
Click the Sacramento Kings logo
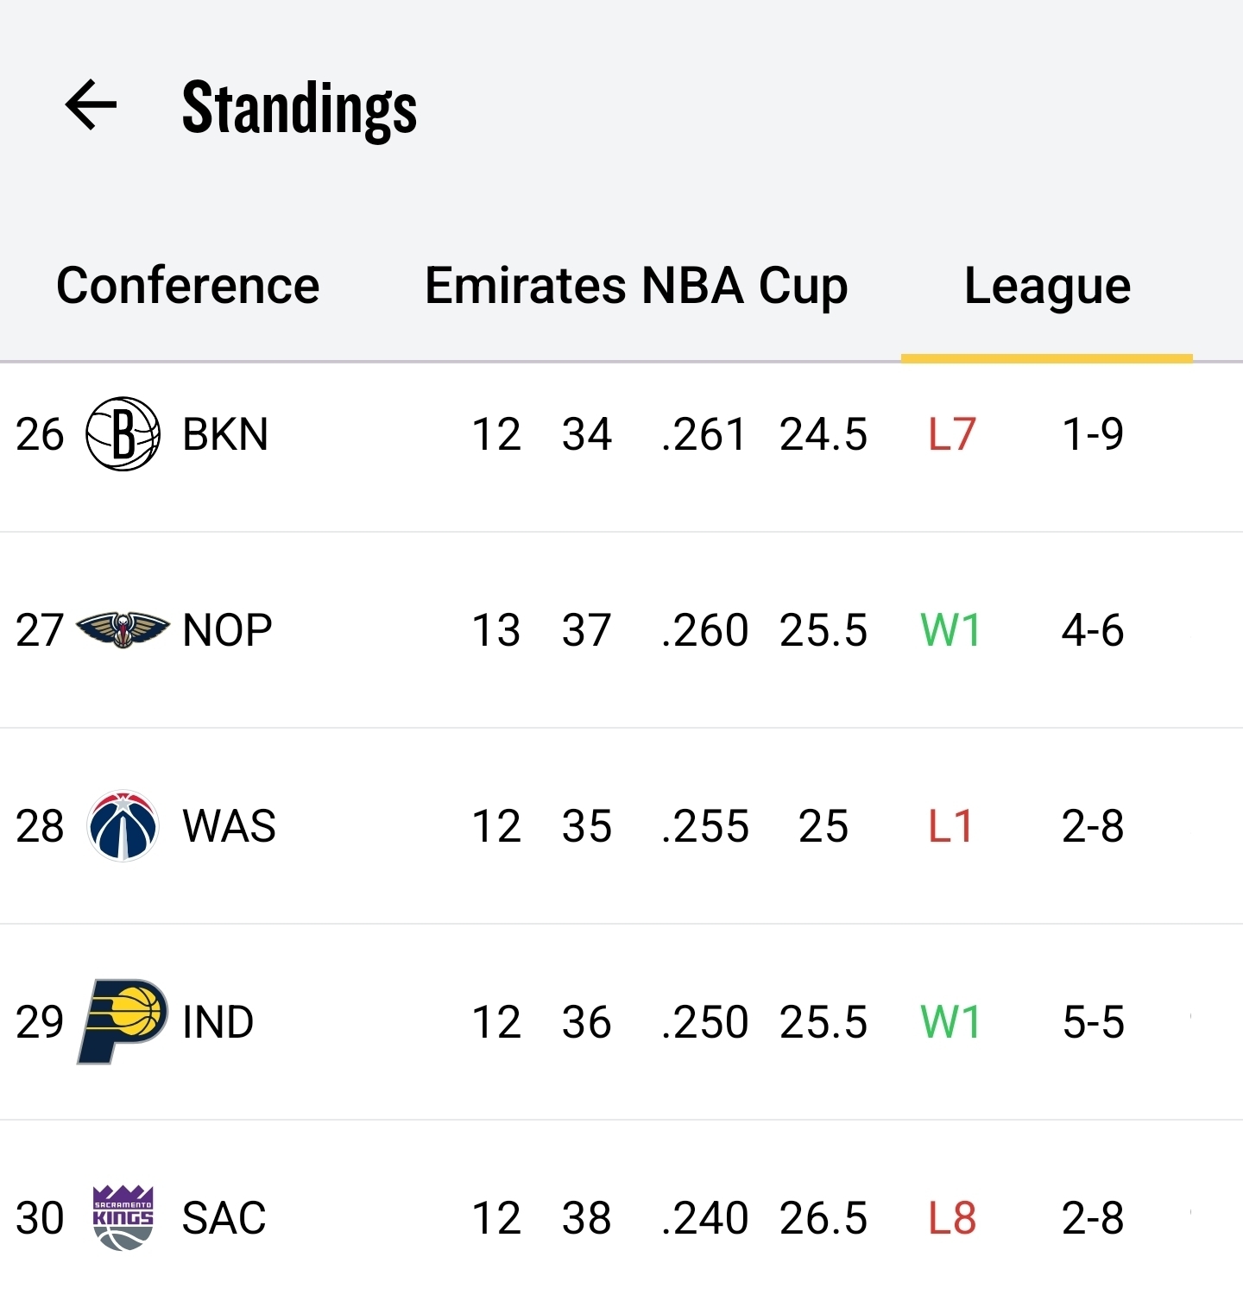point(123,1217)
